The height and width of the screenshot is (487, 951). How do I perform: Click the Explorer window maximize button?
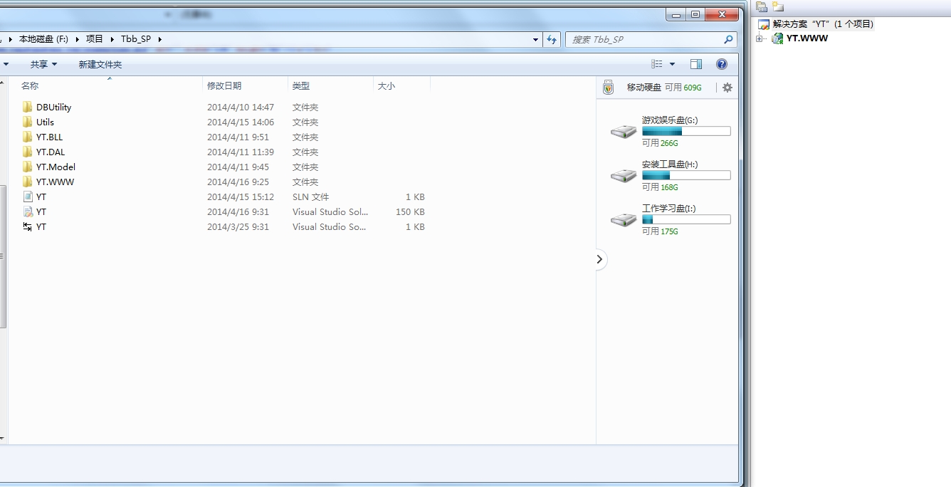click(x=695, y=14)
